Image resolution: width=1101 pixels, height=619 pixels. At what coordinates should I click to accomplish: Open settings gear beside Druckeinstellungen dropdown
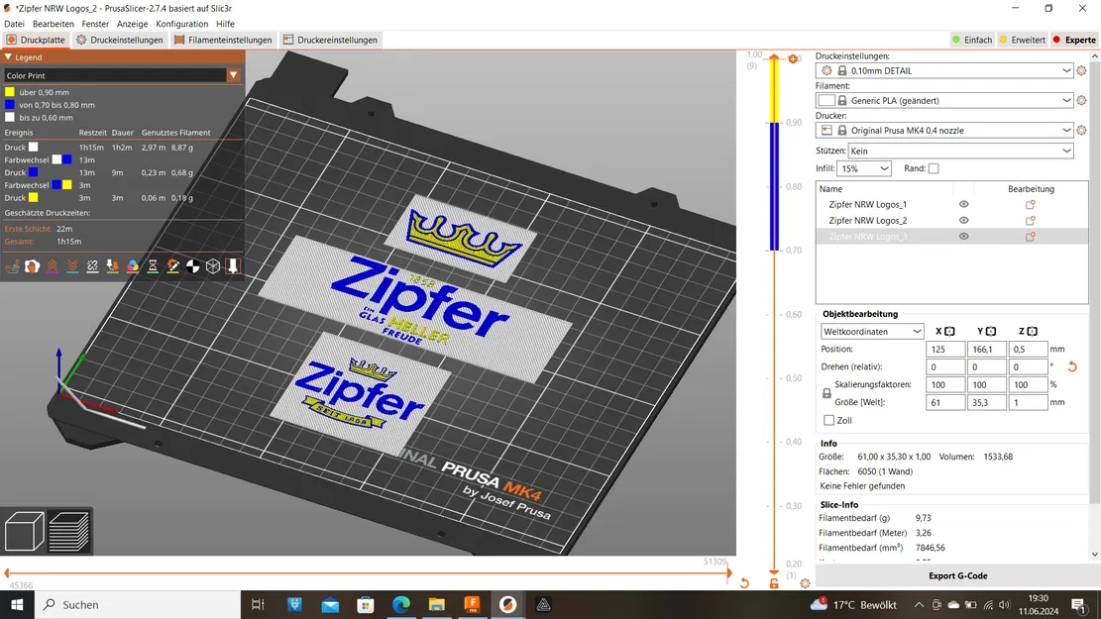(x=1081, y=71)
